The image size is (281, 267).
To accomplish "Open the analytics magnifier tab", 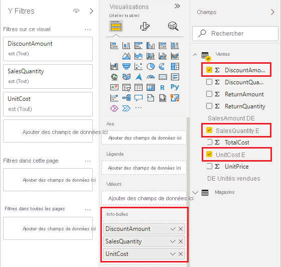I will (x=173, y=26).
